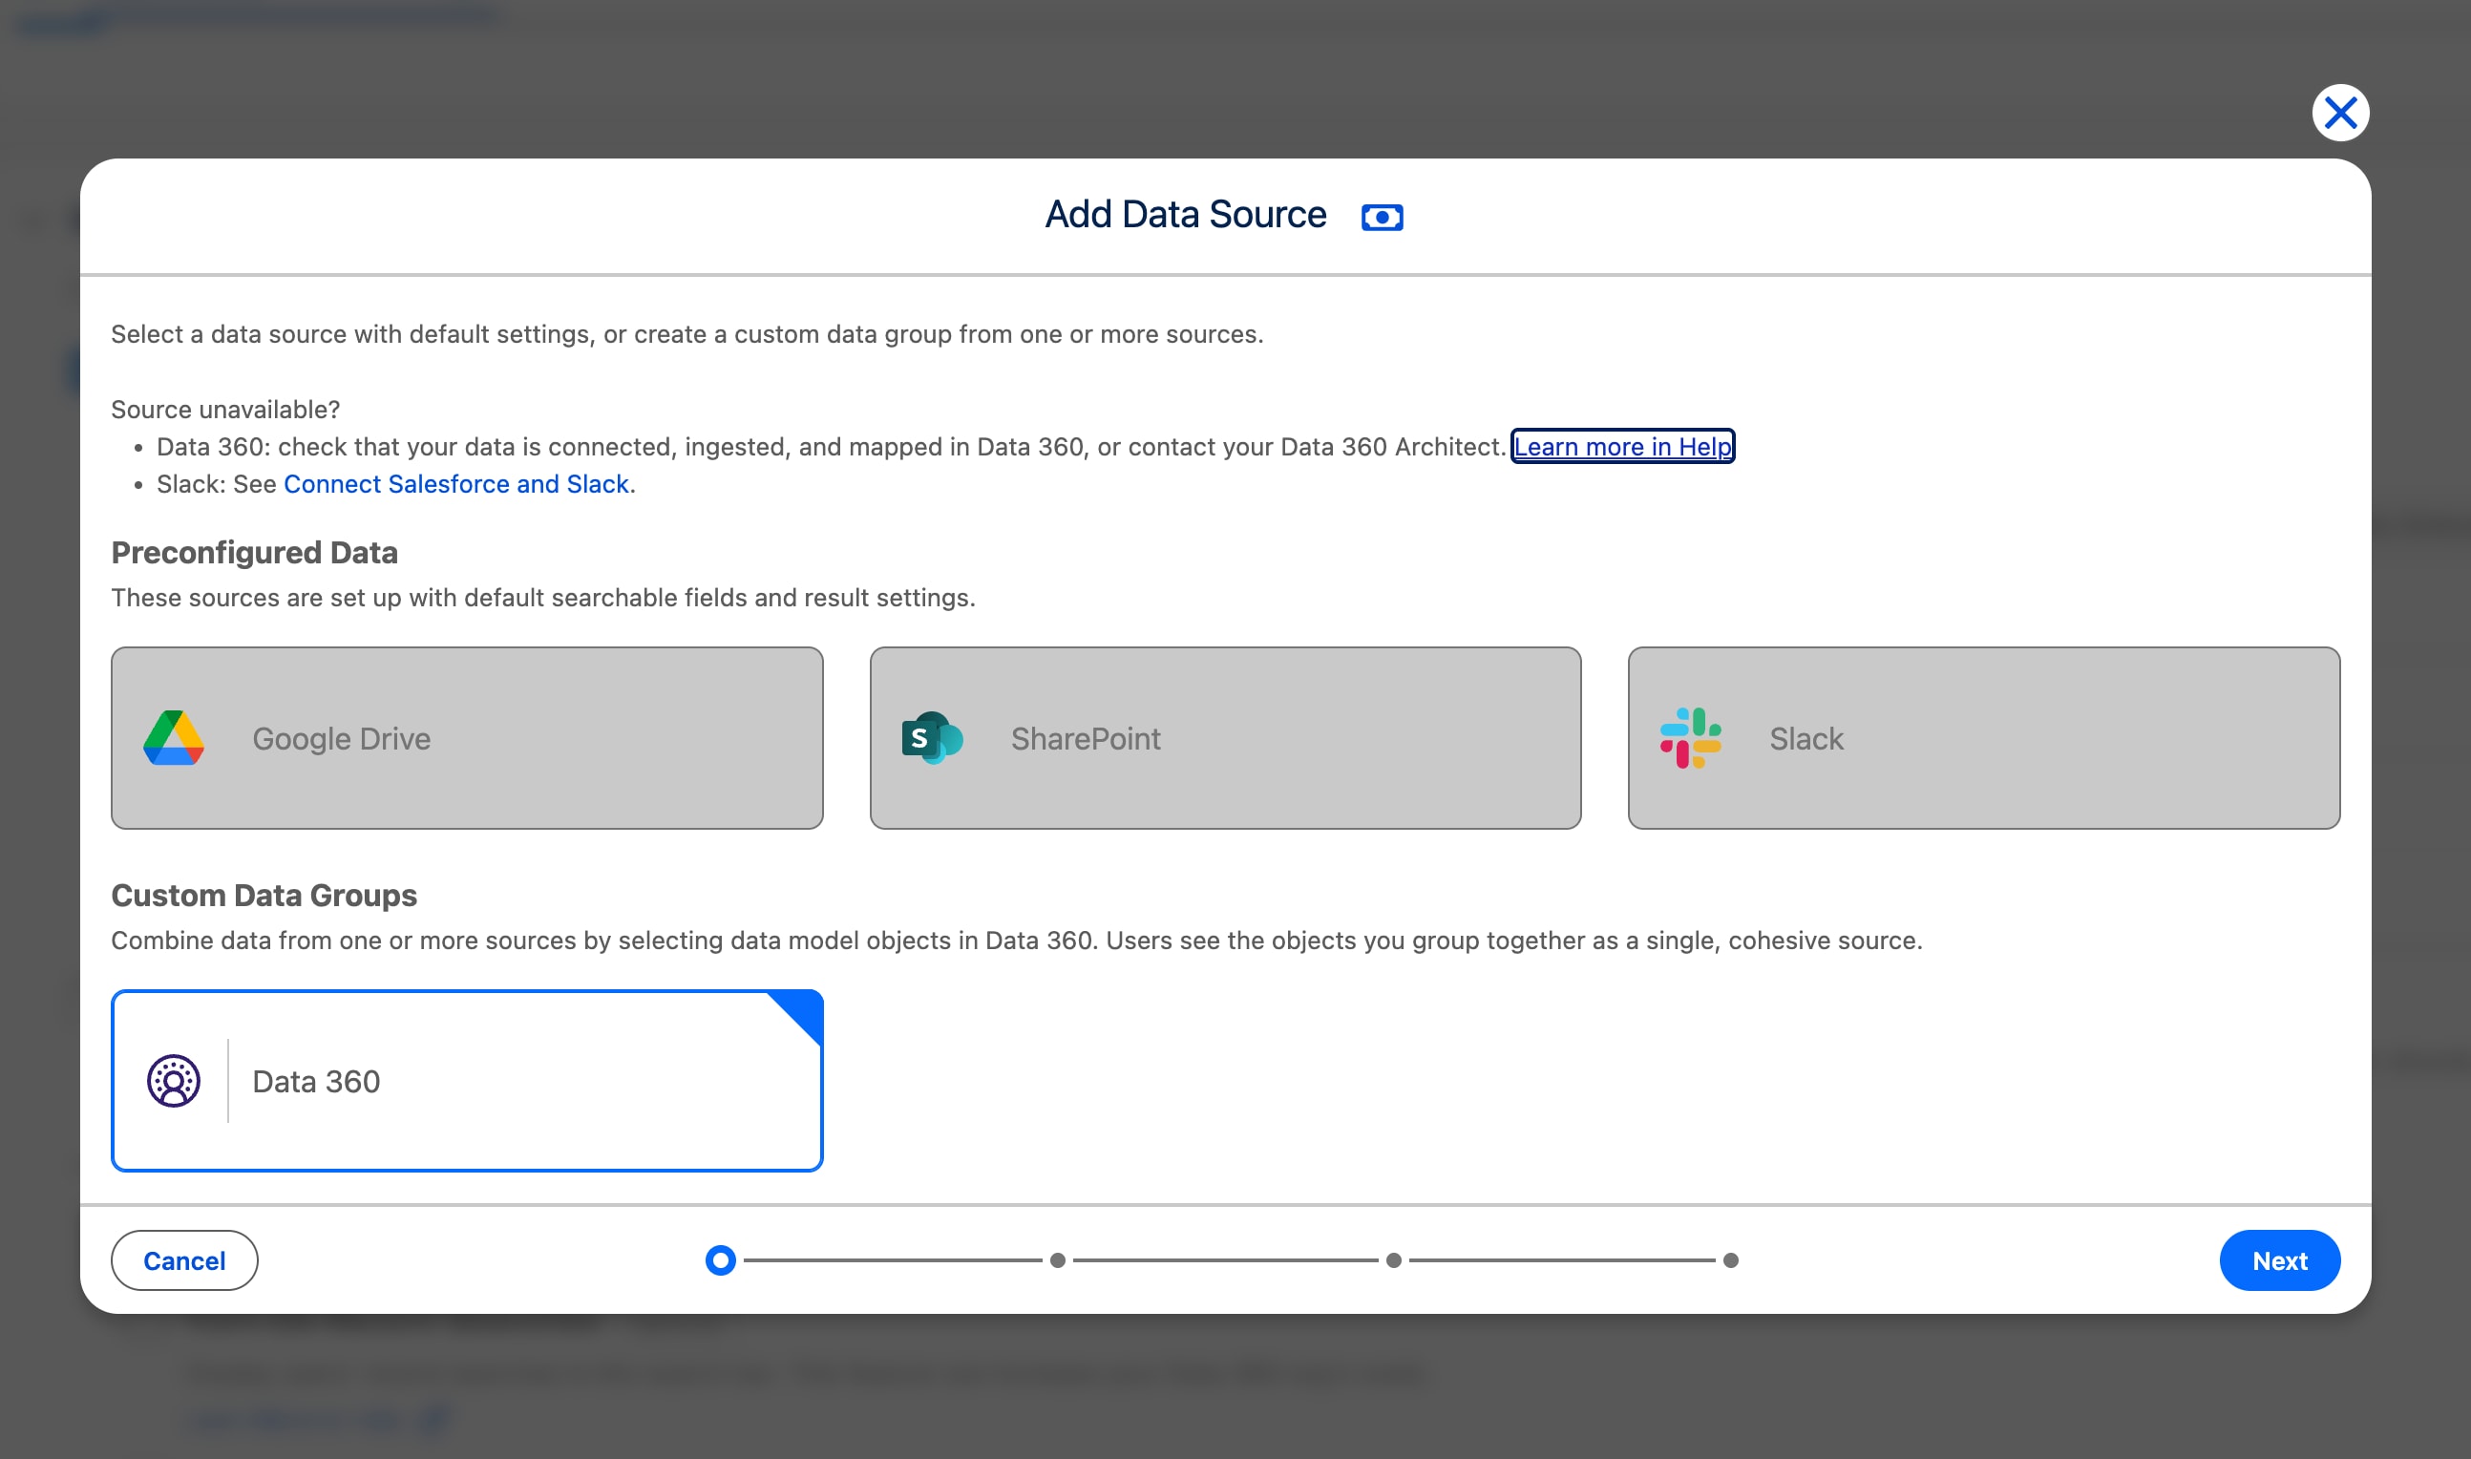
Task: Click the SharePoint logo icon
Action: [x=932, y=737]
